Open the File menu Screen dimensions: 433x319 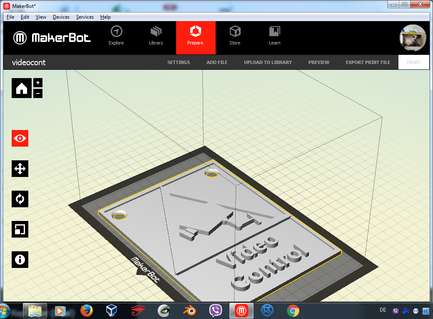(10, 17)
